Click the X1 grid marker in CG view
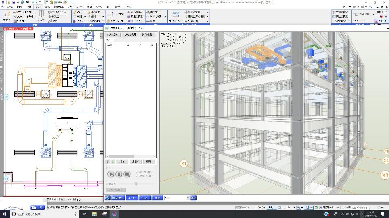Screen dimensions: 389x218 pyautogui.click(x=184, y=164)
